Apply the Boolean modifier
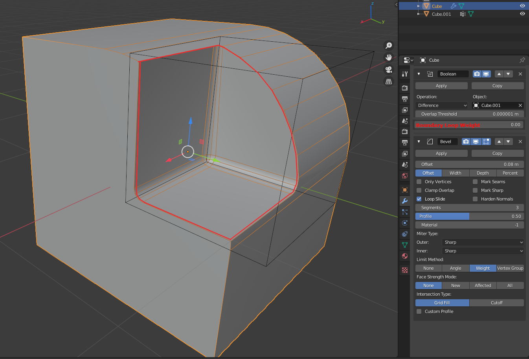The image size is (529, 359). [x=441, y=86]
